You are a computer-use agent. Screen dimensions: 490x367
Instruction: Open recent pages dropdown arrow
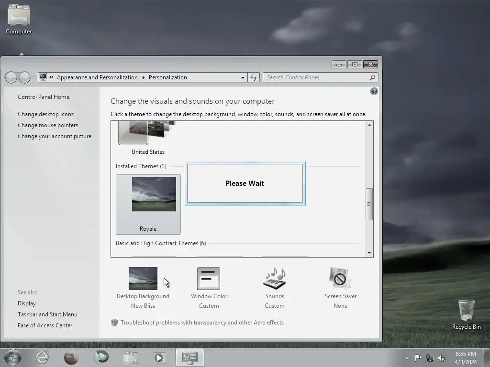(34, 78)
